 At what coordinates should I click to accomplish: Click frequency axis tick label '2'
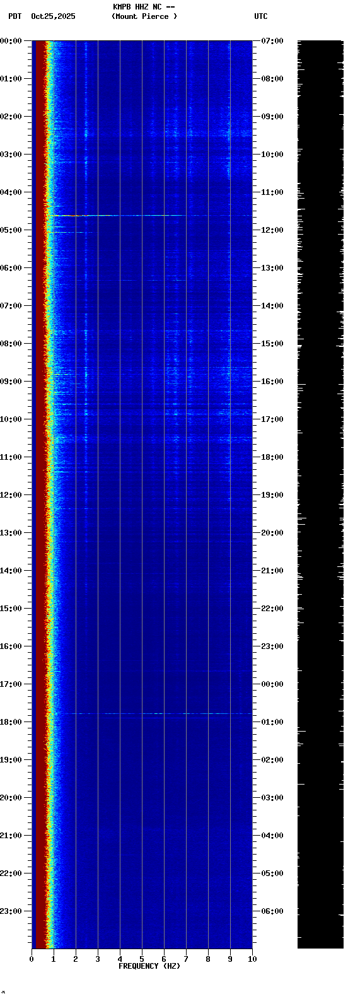pyautogui.click(x=76, y=959)
